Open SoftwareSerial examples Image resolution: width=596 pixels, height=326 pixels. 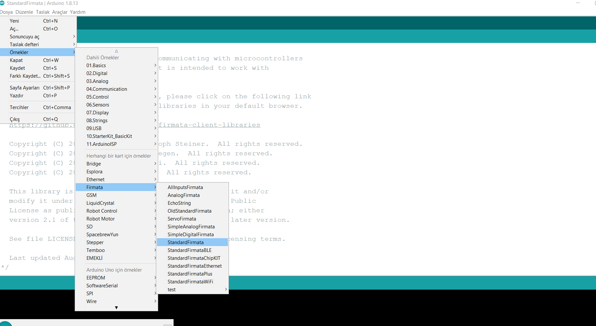point(117,286)
